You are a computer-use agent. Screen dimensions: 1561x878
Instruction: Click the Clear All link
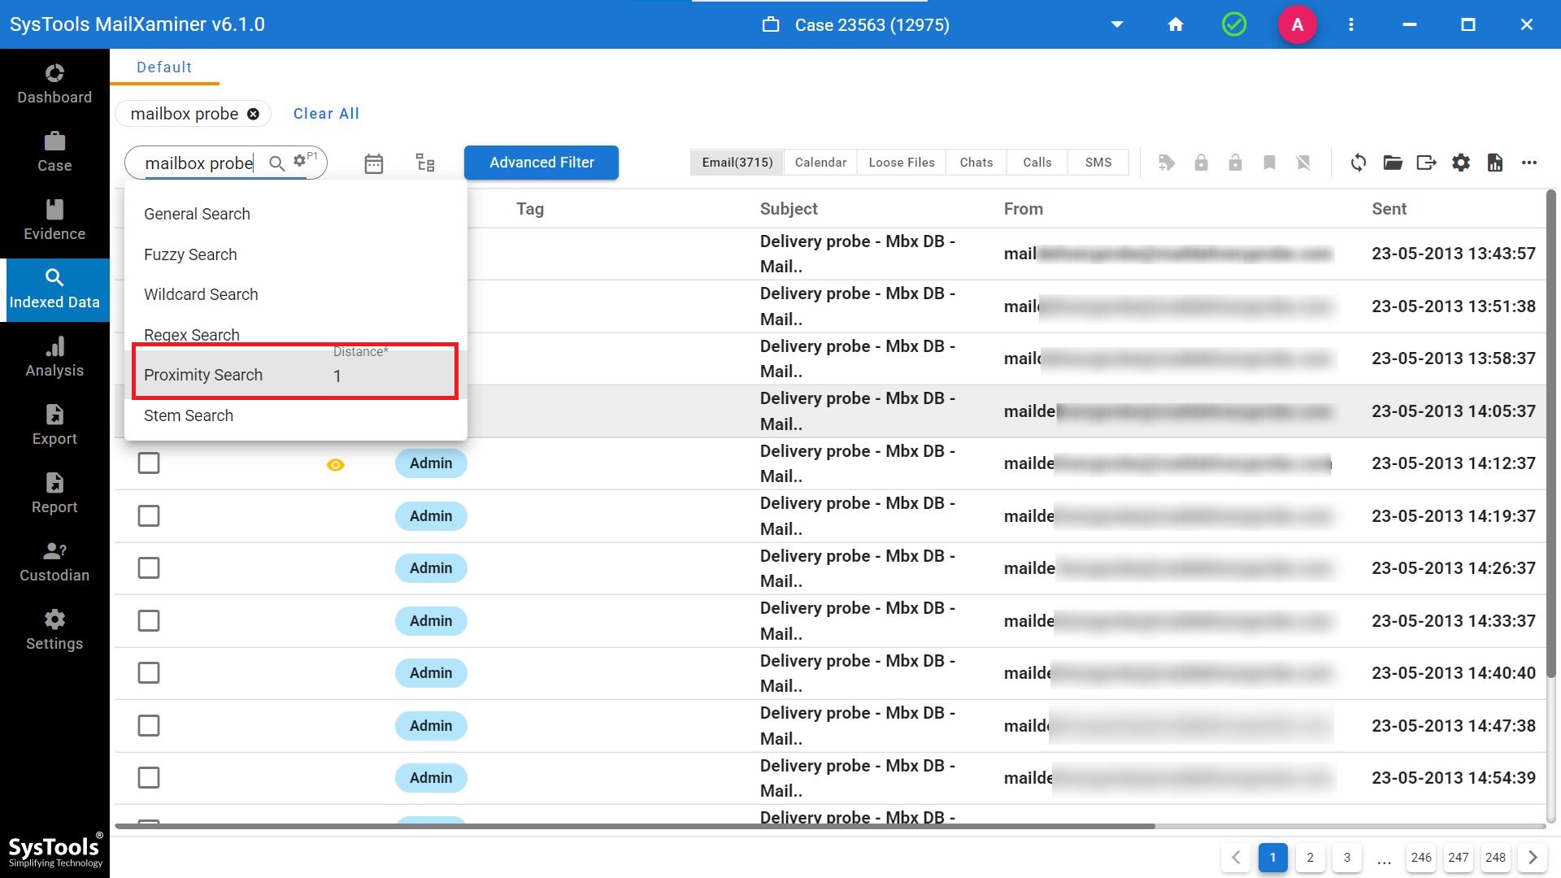pyautogui.click(x=326, y=114)
